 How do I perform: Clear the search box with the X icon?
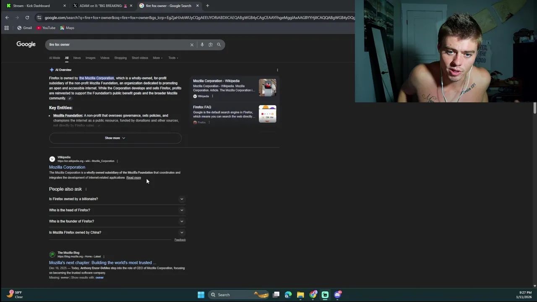[192, 44]
